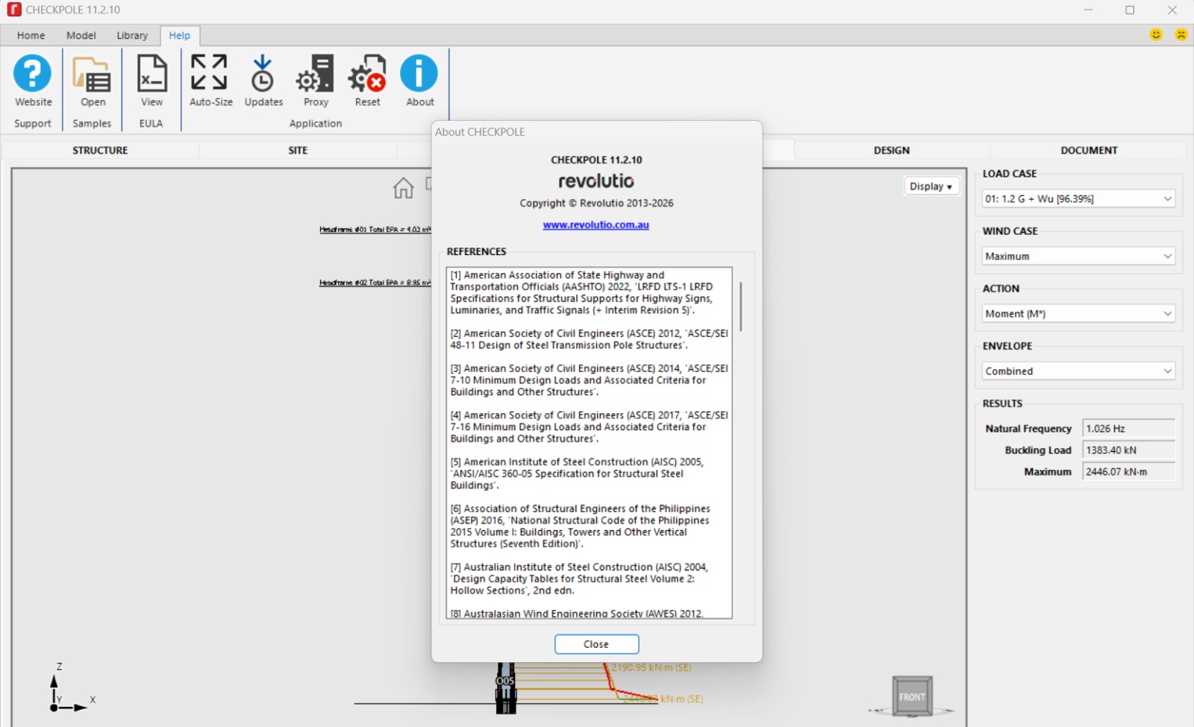Click reference [6] ASEP Philippines entry
Image resolution: width=1194 pixels, height=727 pixels.
580,526
